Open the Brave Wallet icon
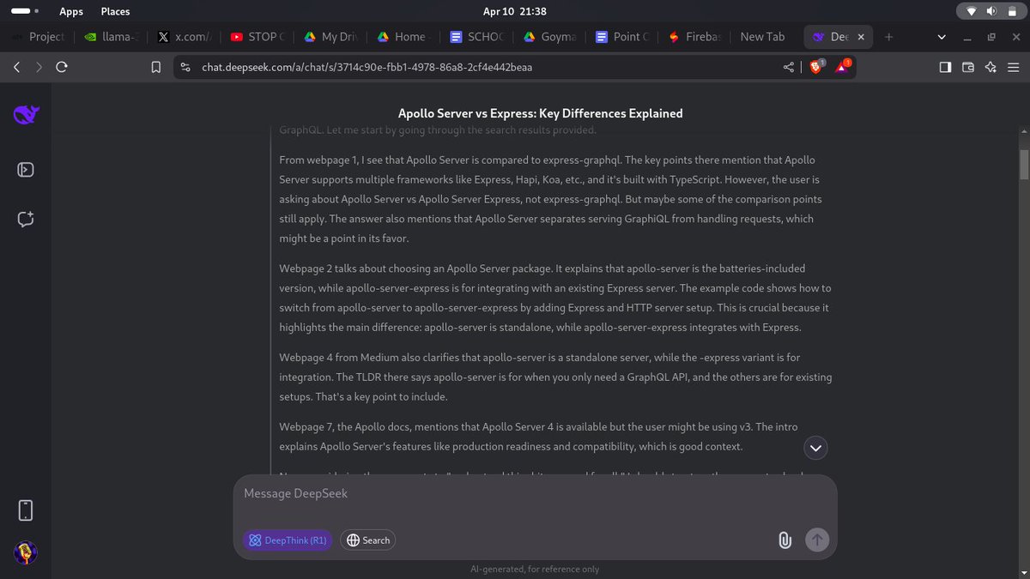 tap(968, 67)
